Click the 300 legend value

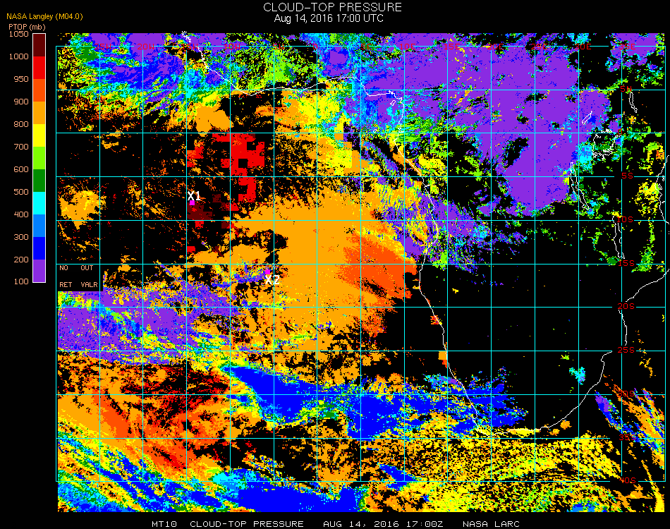21,237
